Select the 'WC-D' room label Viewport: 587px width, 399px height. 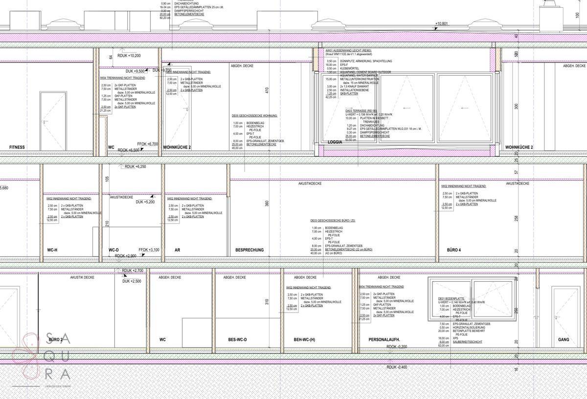click(113, 250)
